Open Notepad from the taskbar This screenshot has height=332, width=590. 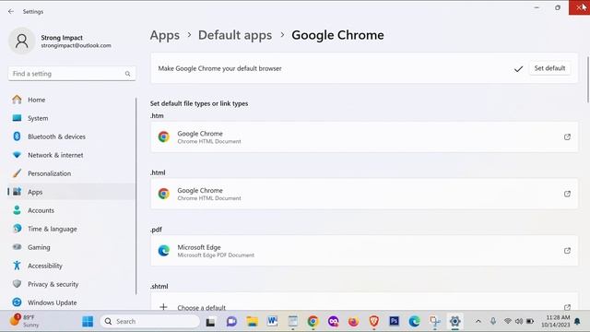(293, 321)
